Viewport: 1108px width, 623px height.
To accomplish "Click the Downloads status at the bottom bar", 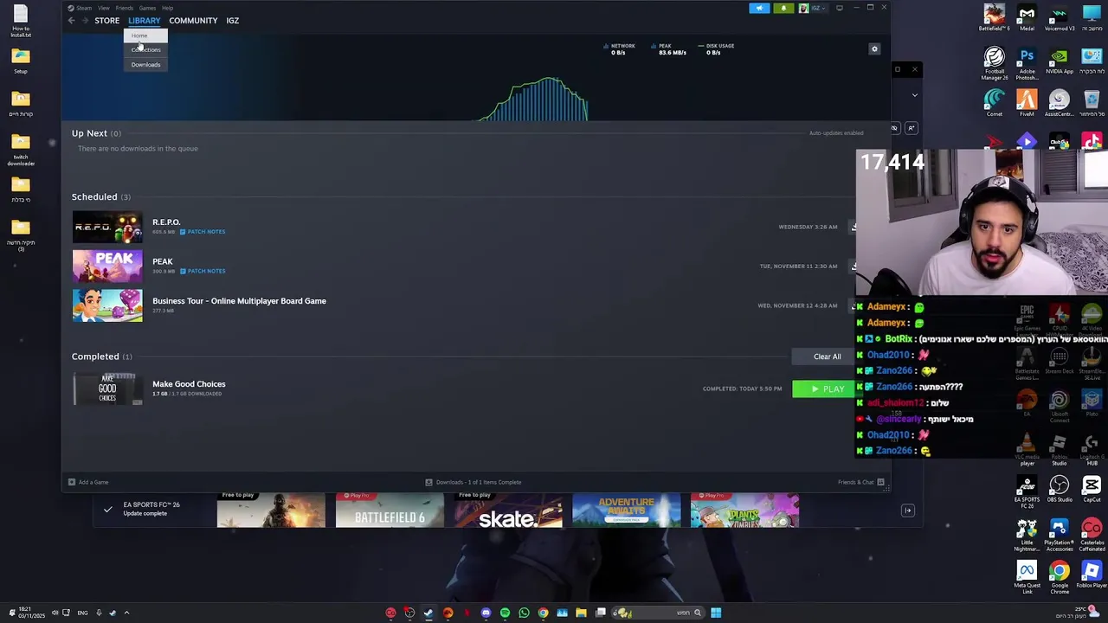I will 473,482.
